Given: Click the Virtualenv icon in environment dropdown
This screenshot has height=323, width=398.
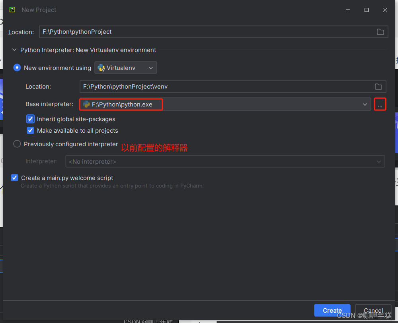Looking at the screenshot, I should point(101,68).
